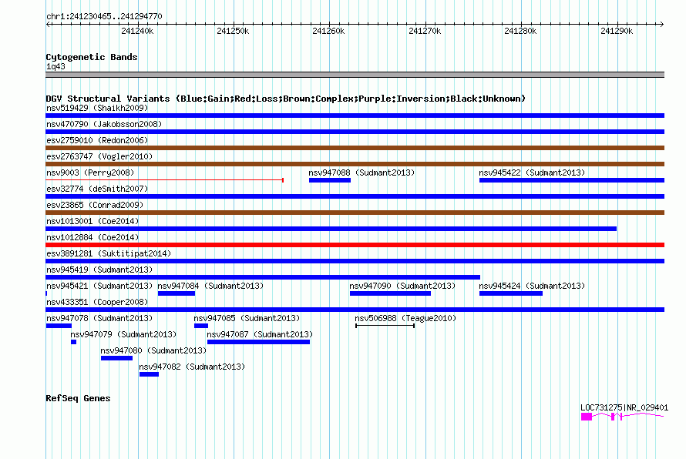Image resolution: width=686 pixels, height=459 pixels.
Task: Click the esv32774 (deSmith2007) variant bar
Action: point(355,196)
